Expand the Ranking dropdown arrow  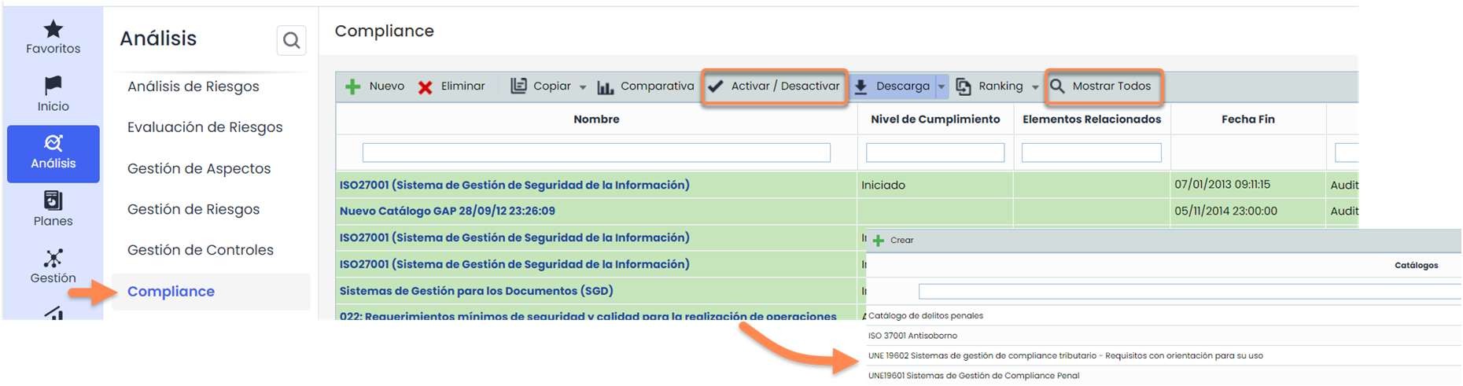(x=1035, y=87)
